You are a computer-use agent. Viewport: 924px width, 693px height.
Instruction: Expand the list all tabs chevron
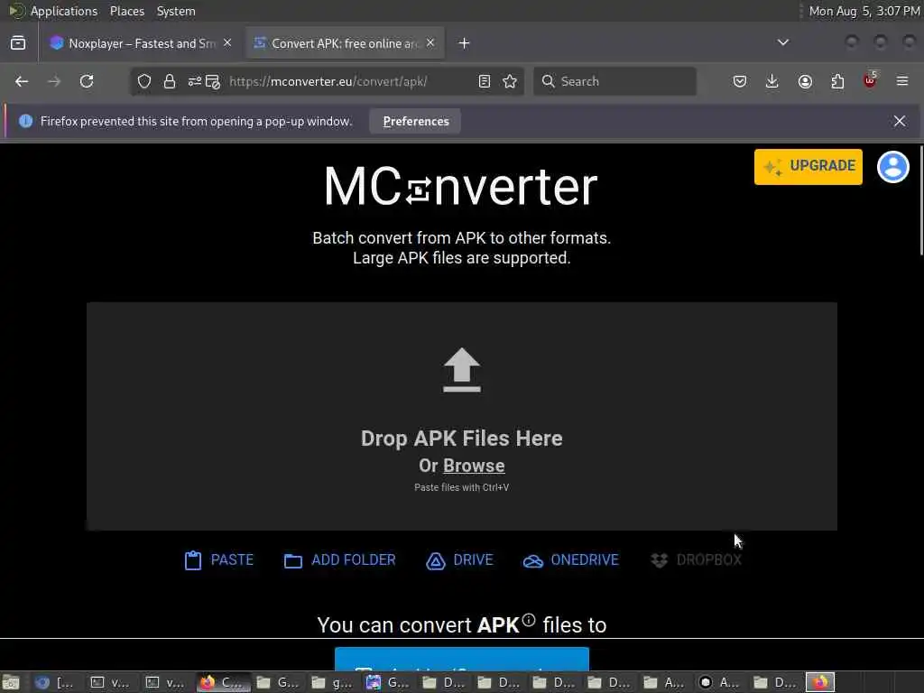pos(782,42)
